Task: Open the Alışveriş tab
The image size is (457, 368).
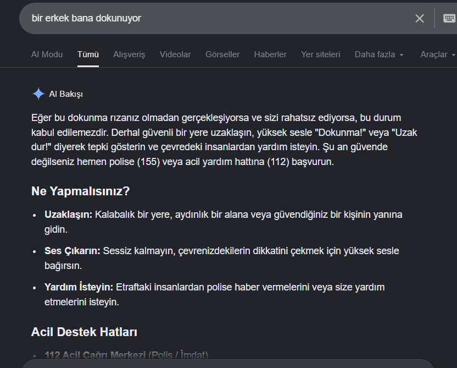Action: pyautogui.click(x=129, y=54)
